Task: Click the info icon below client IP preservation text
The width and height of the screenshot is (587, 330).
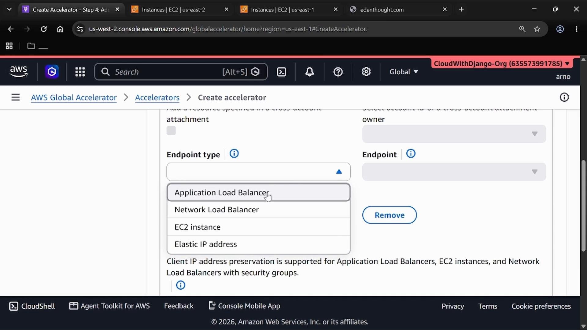Action: click(181, 285)
